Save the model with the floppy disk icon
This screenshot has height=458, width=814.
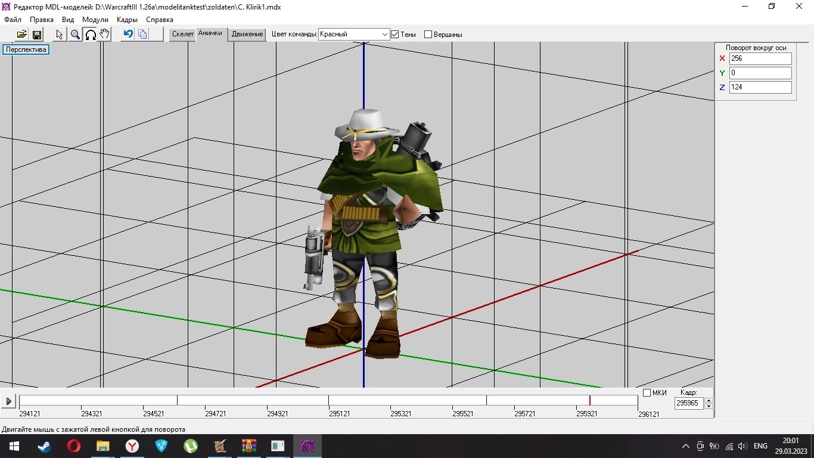click(36, 35)
